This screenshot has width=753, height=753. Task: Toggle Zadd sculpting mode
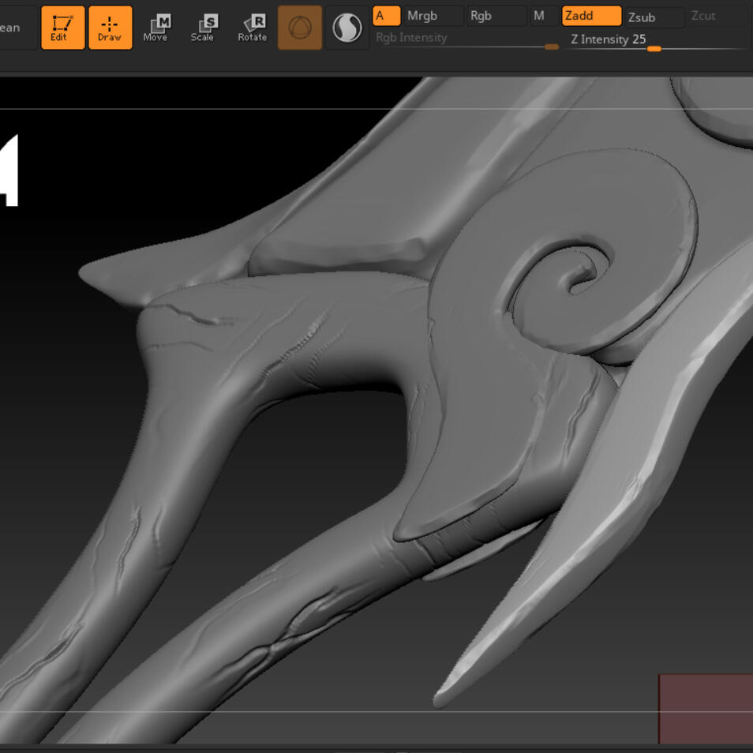[591, 16]
